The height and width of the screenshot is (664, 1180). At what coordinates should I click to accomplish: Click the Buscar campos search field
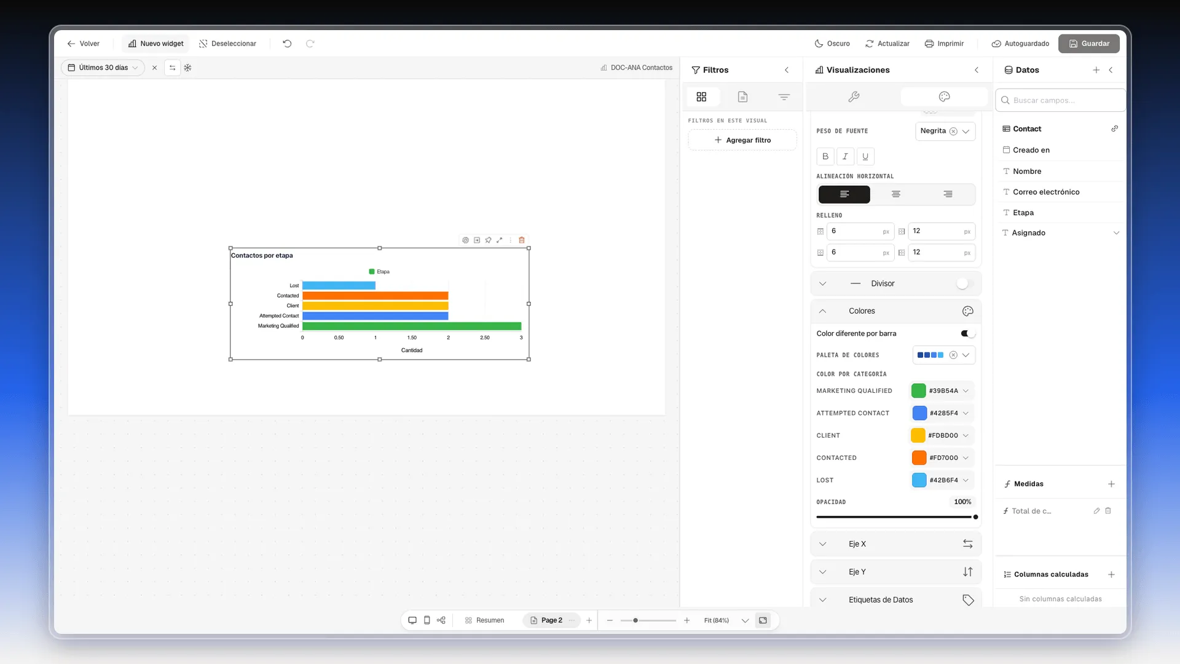tap(1061, 100)
